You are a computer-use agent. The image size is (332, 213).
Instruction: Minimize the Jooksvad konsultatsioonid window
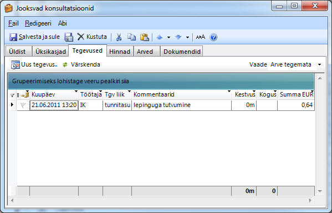pyautogui.click(x=279, y=6)
